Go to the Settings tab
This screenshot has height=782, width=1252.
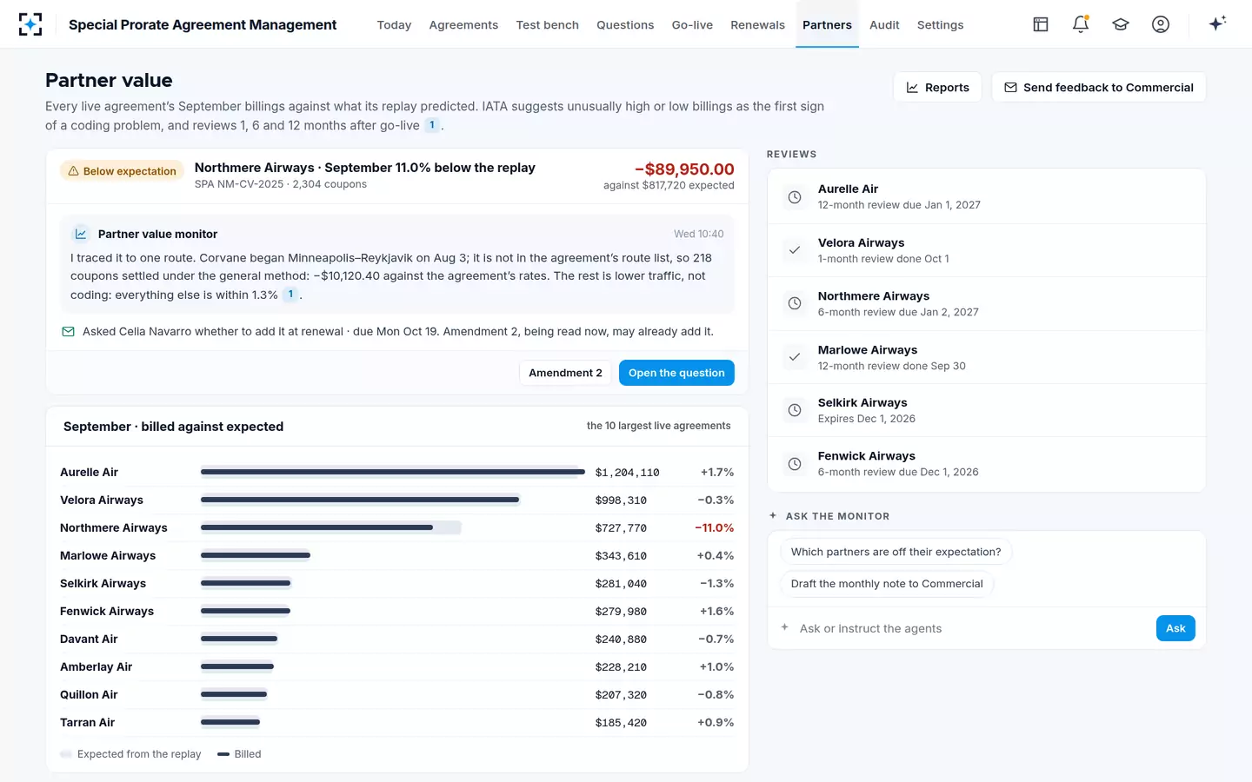click(940, 25)
